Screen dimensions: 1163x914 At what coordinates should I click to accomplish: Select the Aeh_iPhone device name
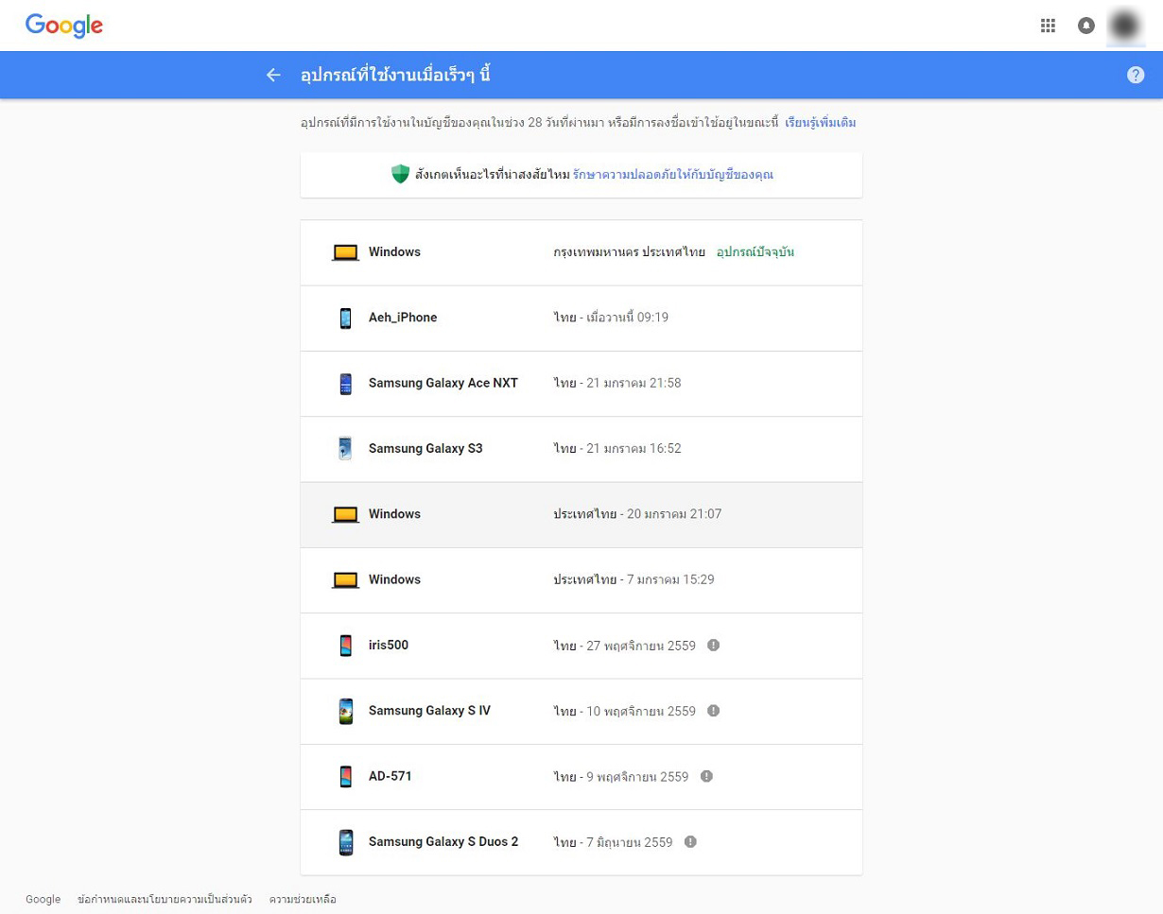click(x=403, y=318)
